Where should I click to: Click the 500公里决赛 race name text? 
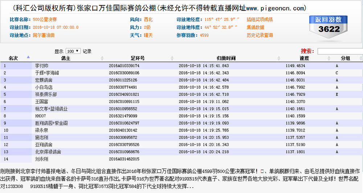(x=44, y=20)
